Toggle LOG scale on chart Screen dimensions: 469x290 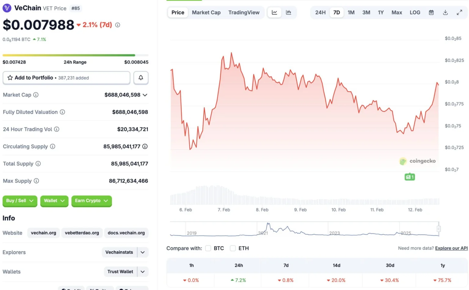point(415,13)
